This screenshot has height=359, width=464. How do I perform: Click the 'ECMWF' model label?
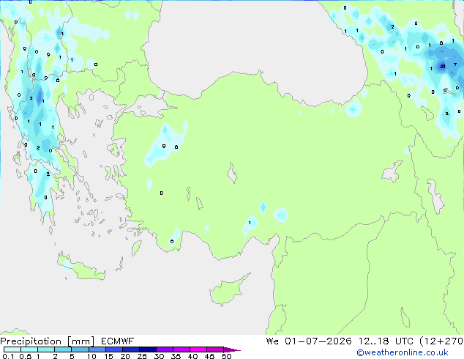coord(118,341)
